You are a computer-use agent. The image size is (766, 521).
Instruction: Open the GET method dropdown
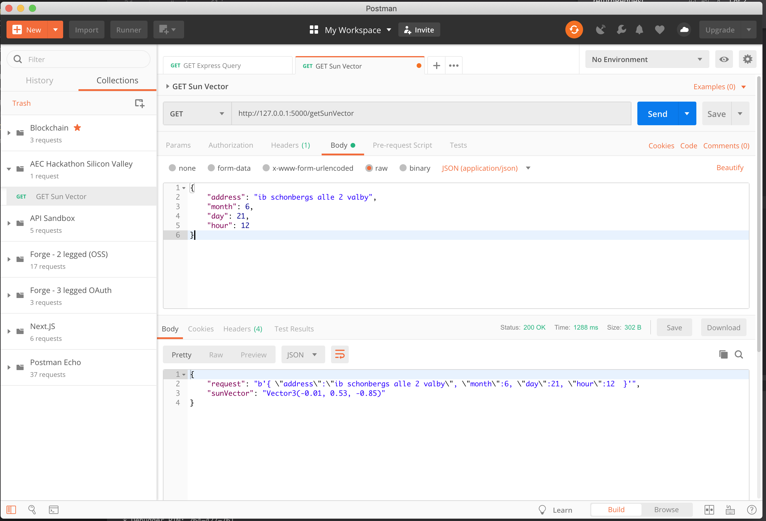point(197,114)
